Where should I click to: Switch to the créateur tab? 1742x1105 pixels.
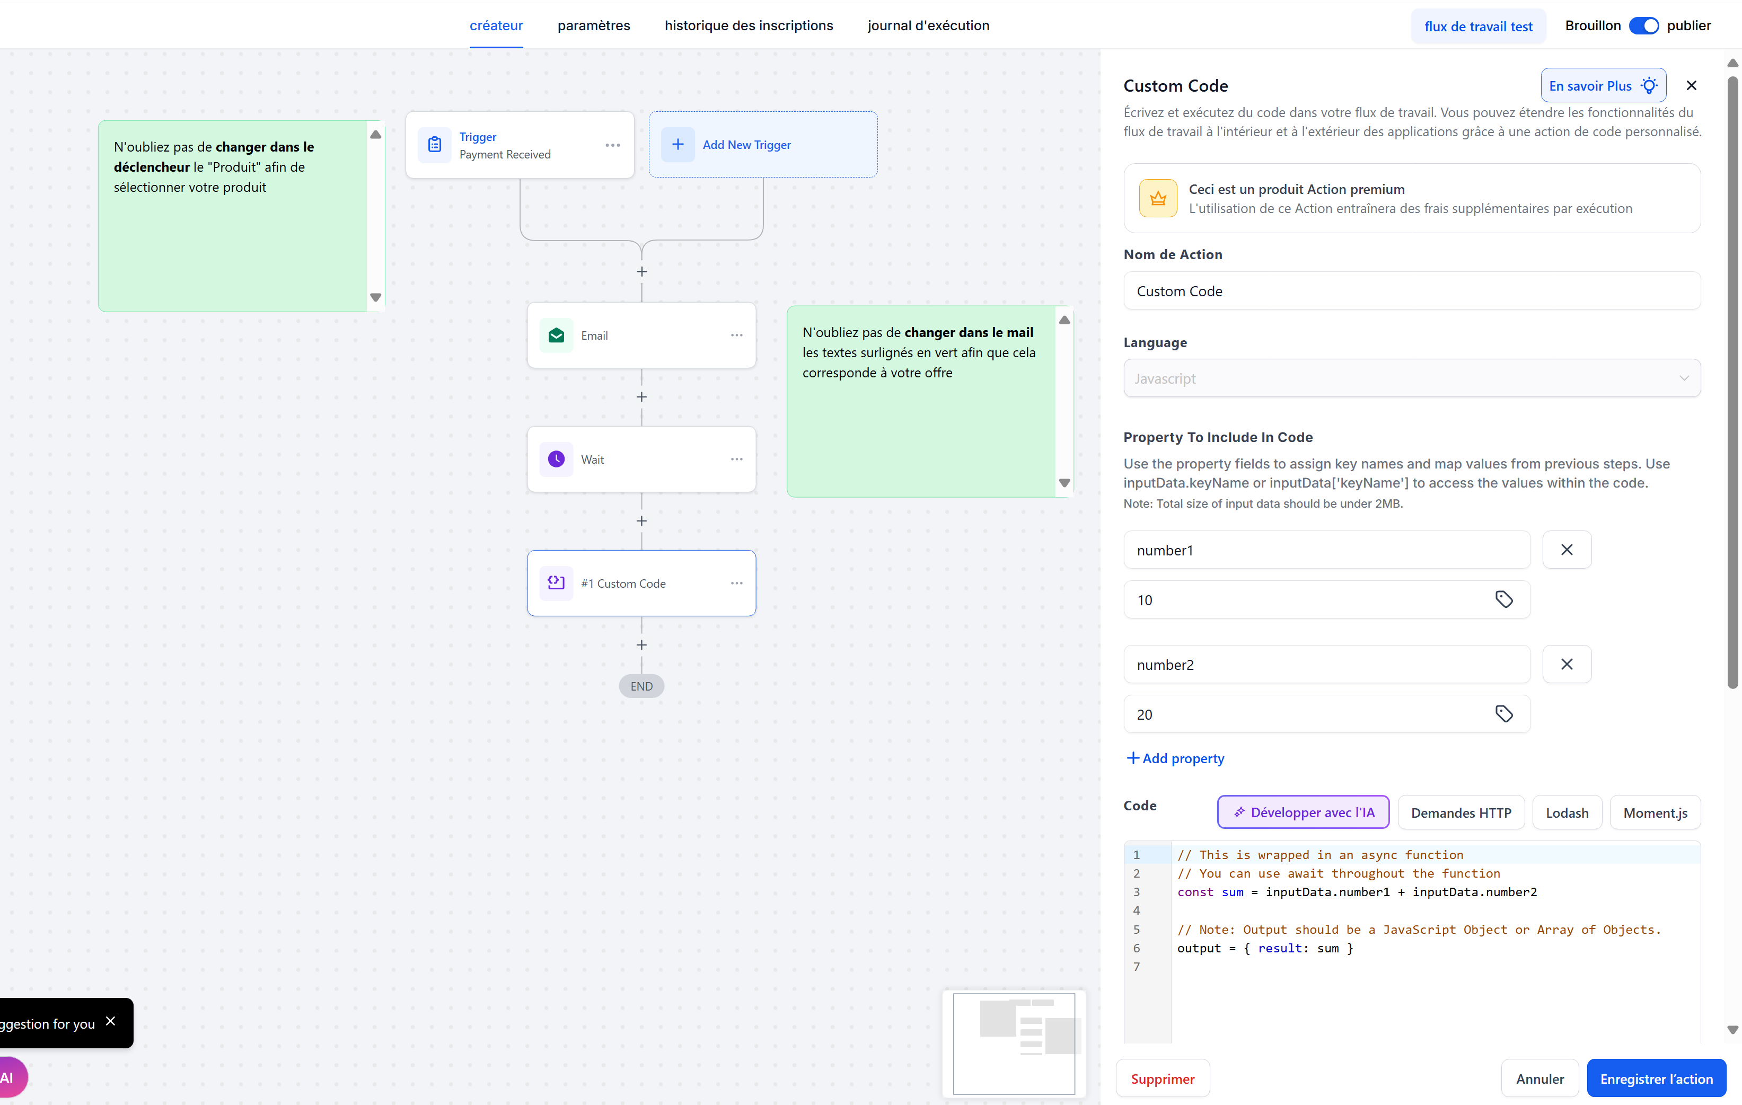click(496, 25)
